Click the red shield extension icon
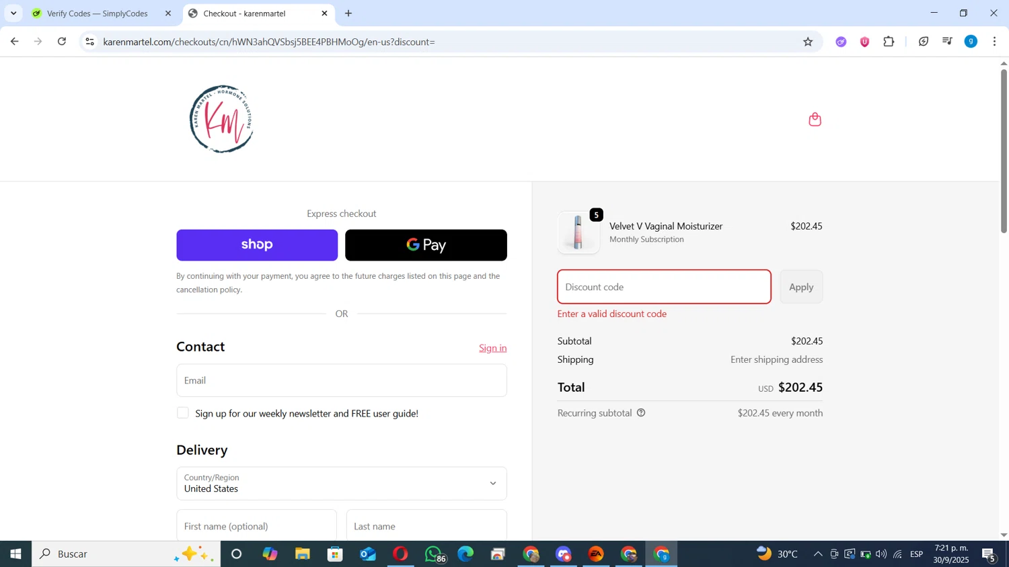The image size is (1009, 567). (864, 42)
